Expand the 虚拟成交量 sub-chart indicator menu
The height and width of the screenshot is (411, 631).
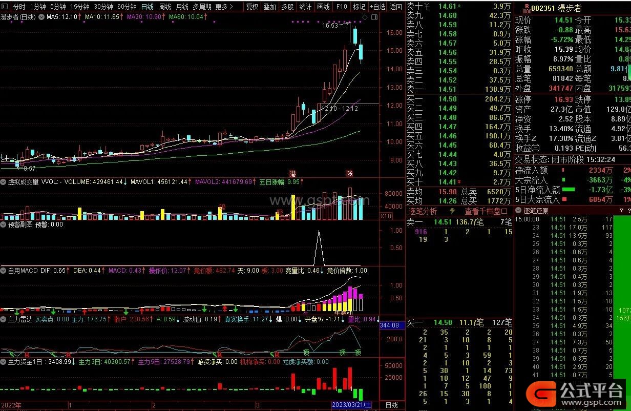coord(4,182)
